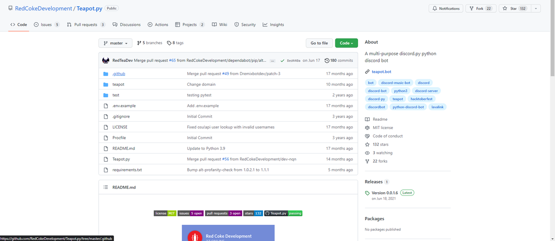The width and height of the screenshot is (555, 241).
Task: Click the tag icon beside Version 0.0.1.6
Action: click(367, 193)
